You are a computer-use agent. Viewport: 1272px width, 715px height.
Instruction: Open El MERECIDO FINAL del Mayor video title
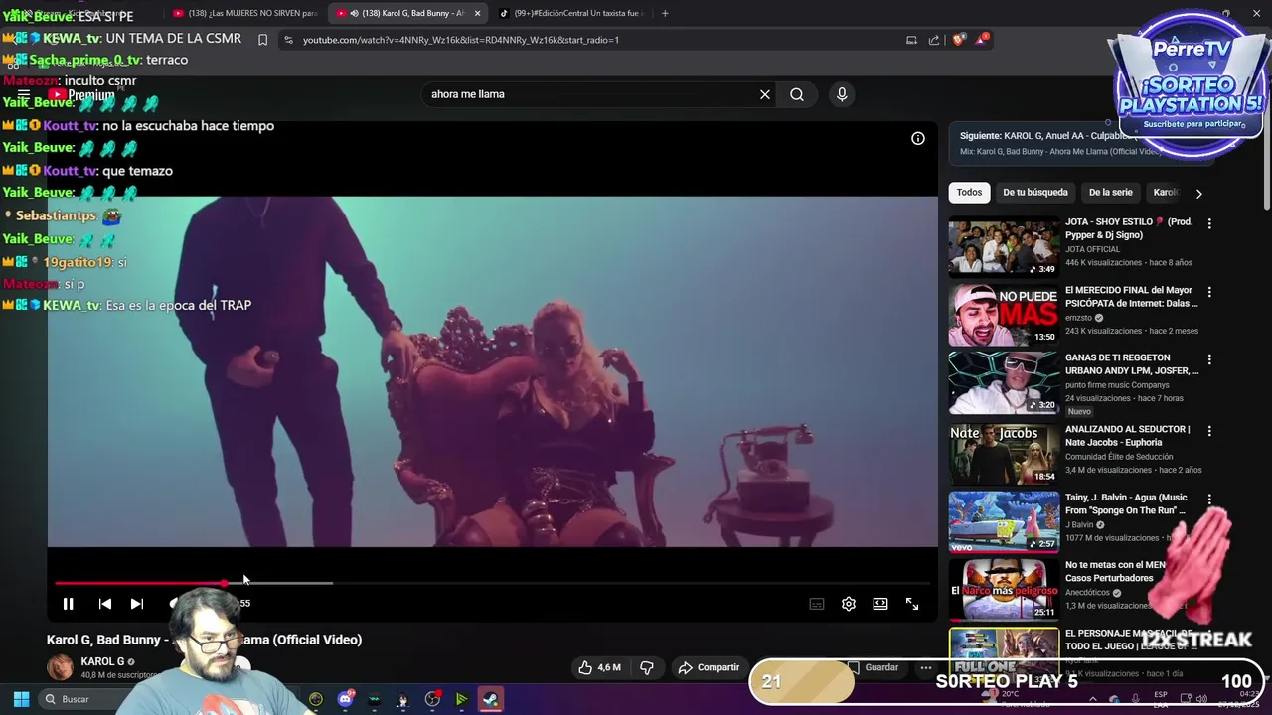click(x=1132, y=297)
